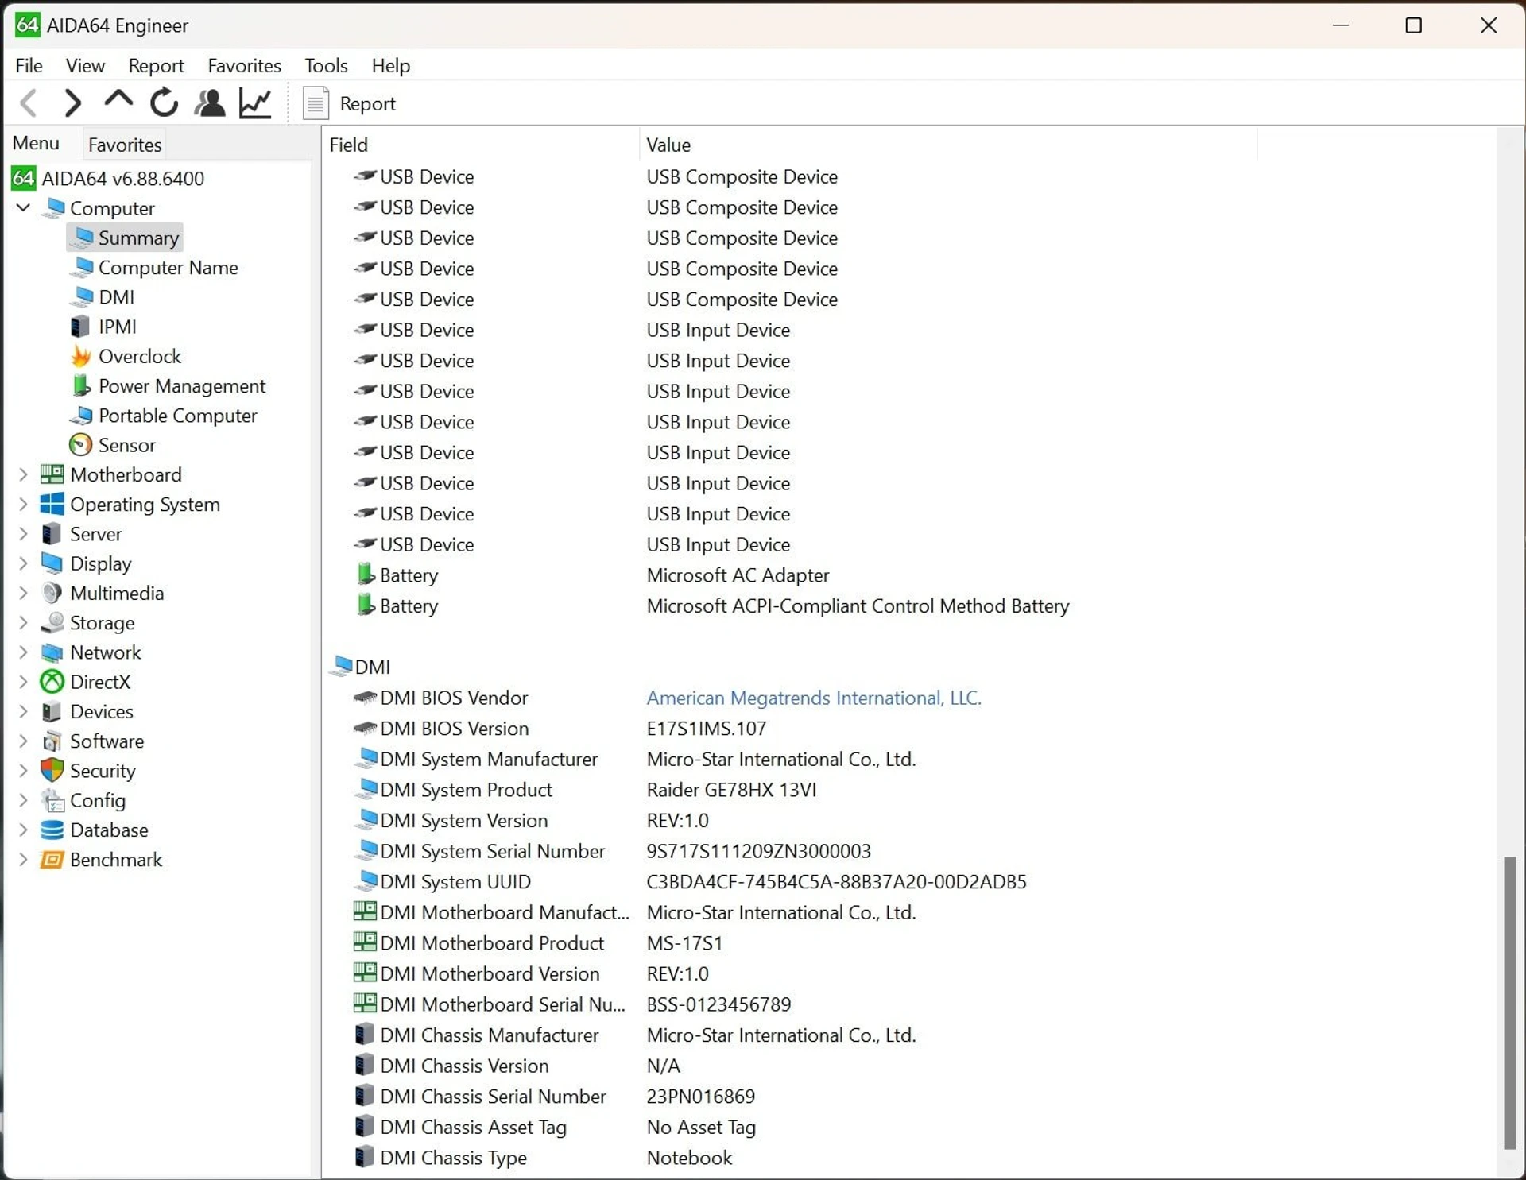Click the Multimedia speaker icon
Screen dimensions: 1526x1180
pos(52,593)
